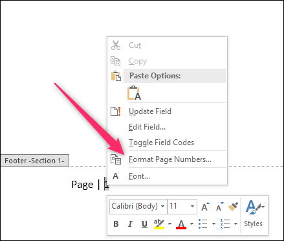The image size is (284, 241).
Task: Toggle bold formatting
Action: (116, 224)
